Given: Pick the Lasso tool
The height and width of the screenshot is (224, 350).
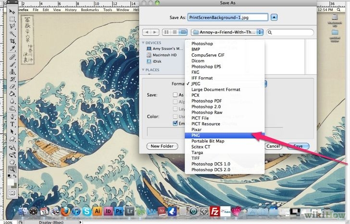Looking at the screenshot, I should point(12,26).
